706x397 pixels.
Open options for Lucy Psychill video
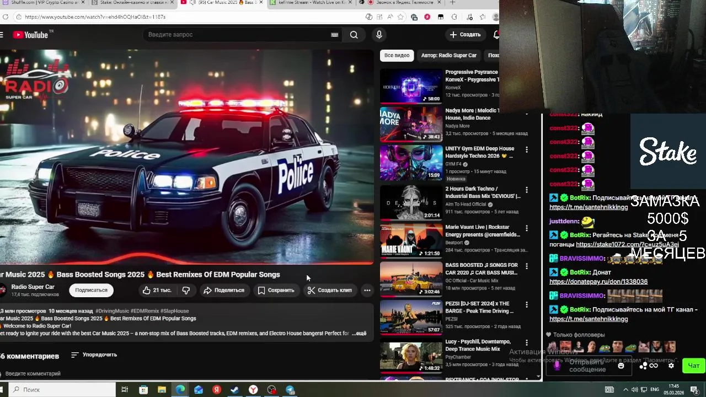click(527, 342)
